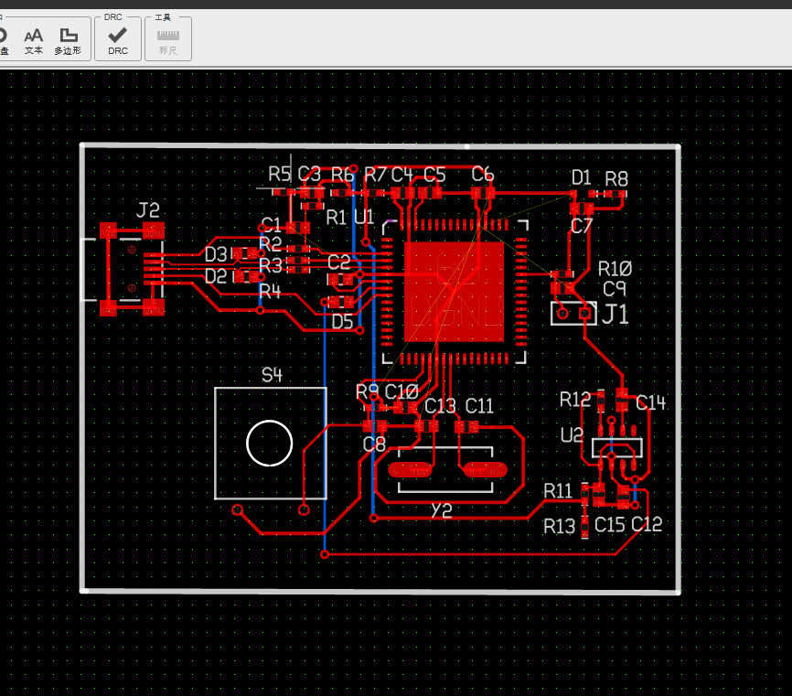Select the large U1 center ground pad
This screenshot has height=696, width=792.
coord(455,292)
